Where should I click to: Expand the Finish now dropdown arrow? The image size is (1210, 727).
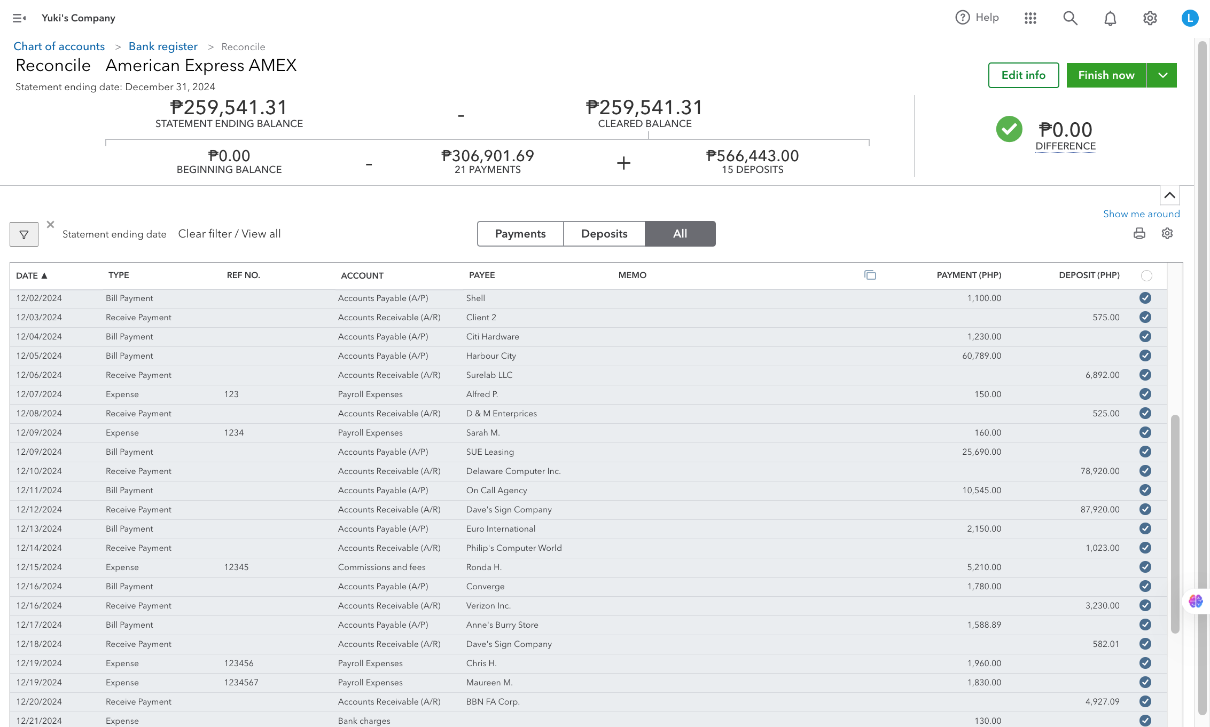click(1162, 75)
